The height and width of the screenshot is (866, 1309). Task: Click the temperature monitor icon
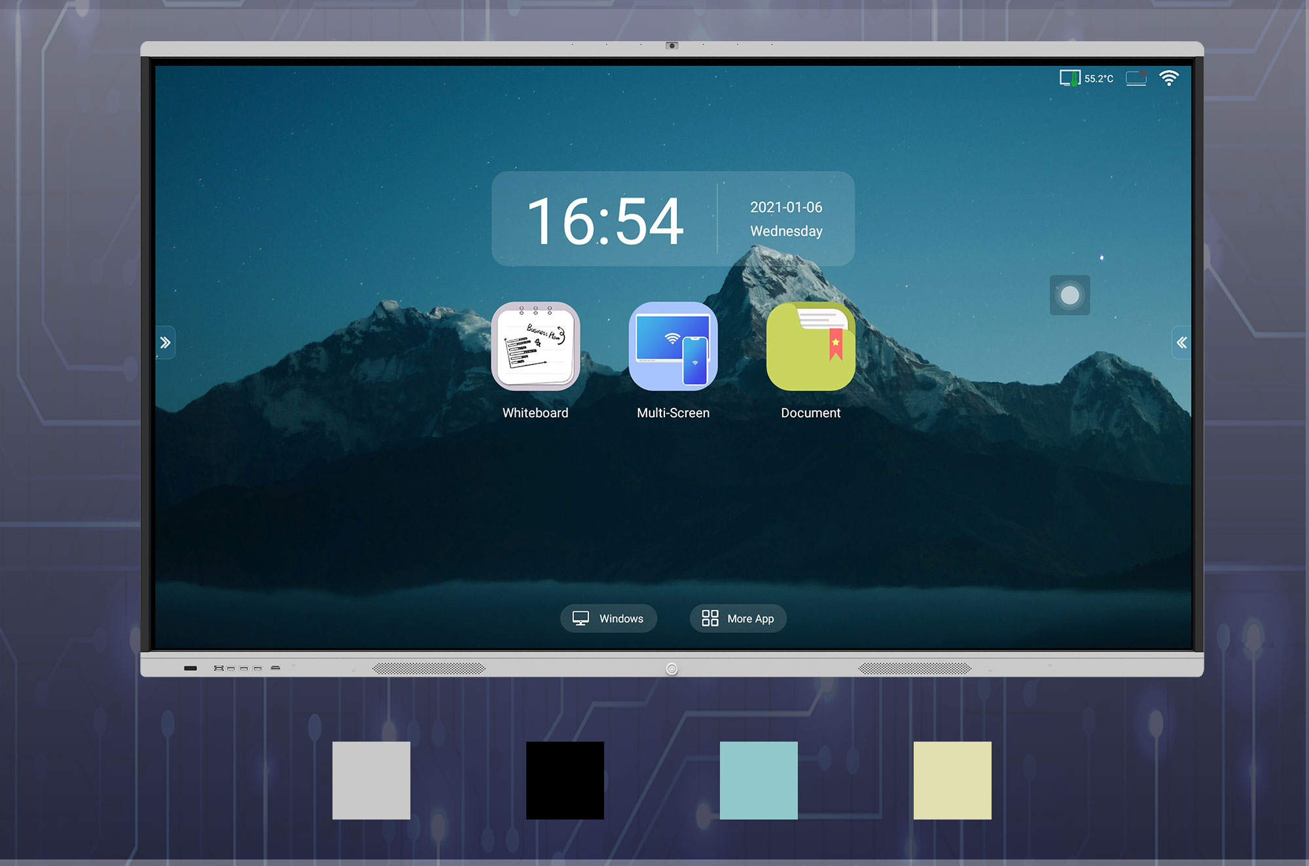1069,79
